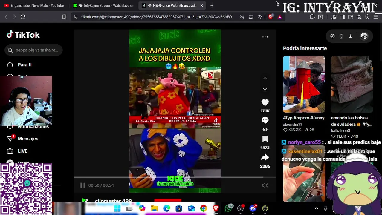The image size is (382, 215).
Task: Seek along the video progress bar
Action: (x=175, y=177)
